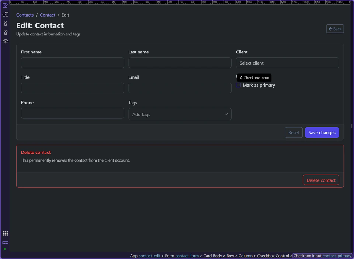Select Card Body in the bottom breadcrumb bar
This screenshot has height=259, width=354.
(x=212, y=256)
